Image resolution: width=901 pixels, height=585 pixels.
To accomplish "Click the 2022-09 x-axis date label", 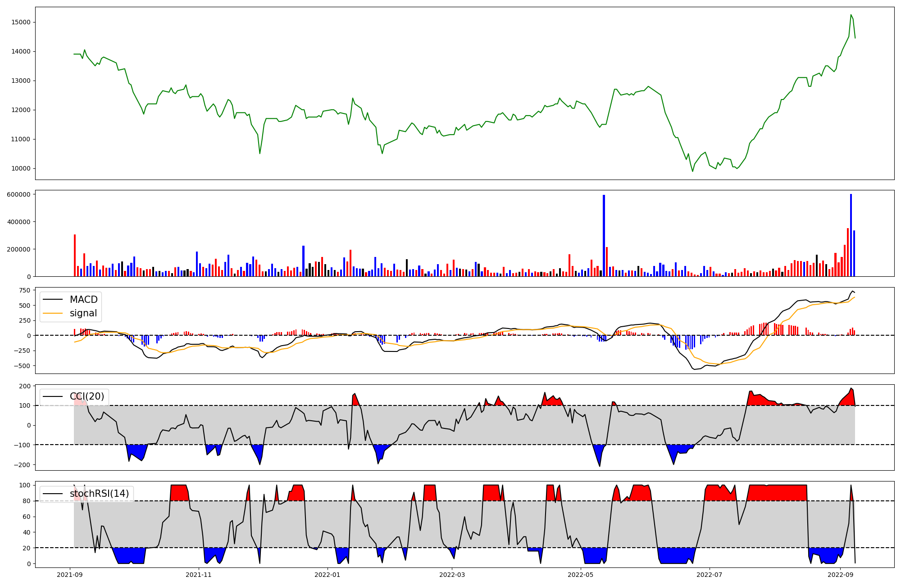I will coord(841,575).
